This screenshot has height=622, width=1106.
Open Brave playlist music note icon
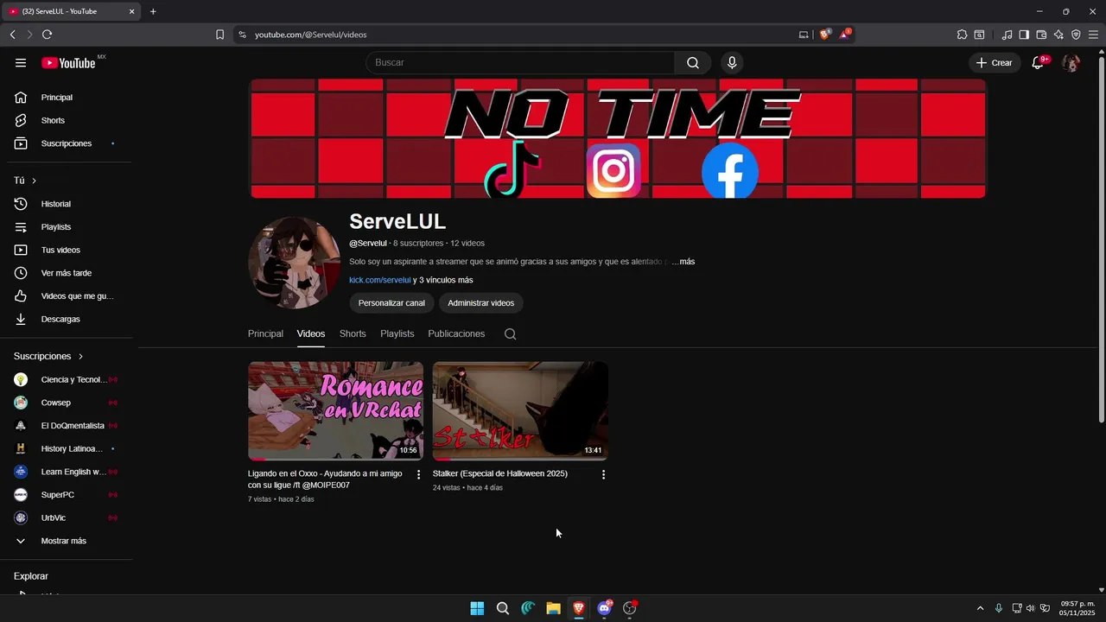coord(1007,35)
